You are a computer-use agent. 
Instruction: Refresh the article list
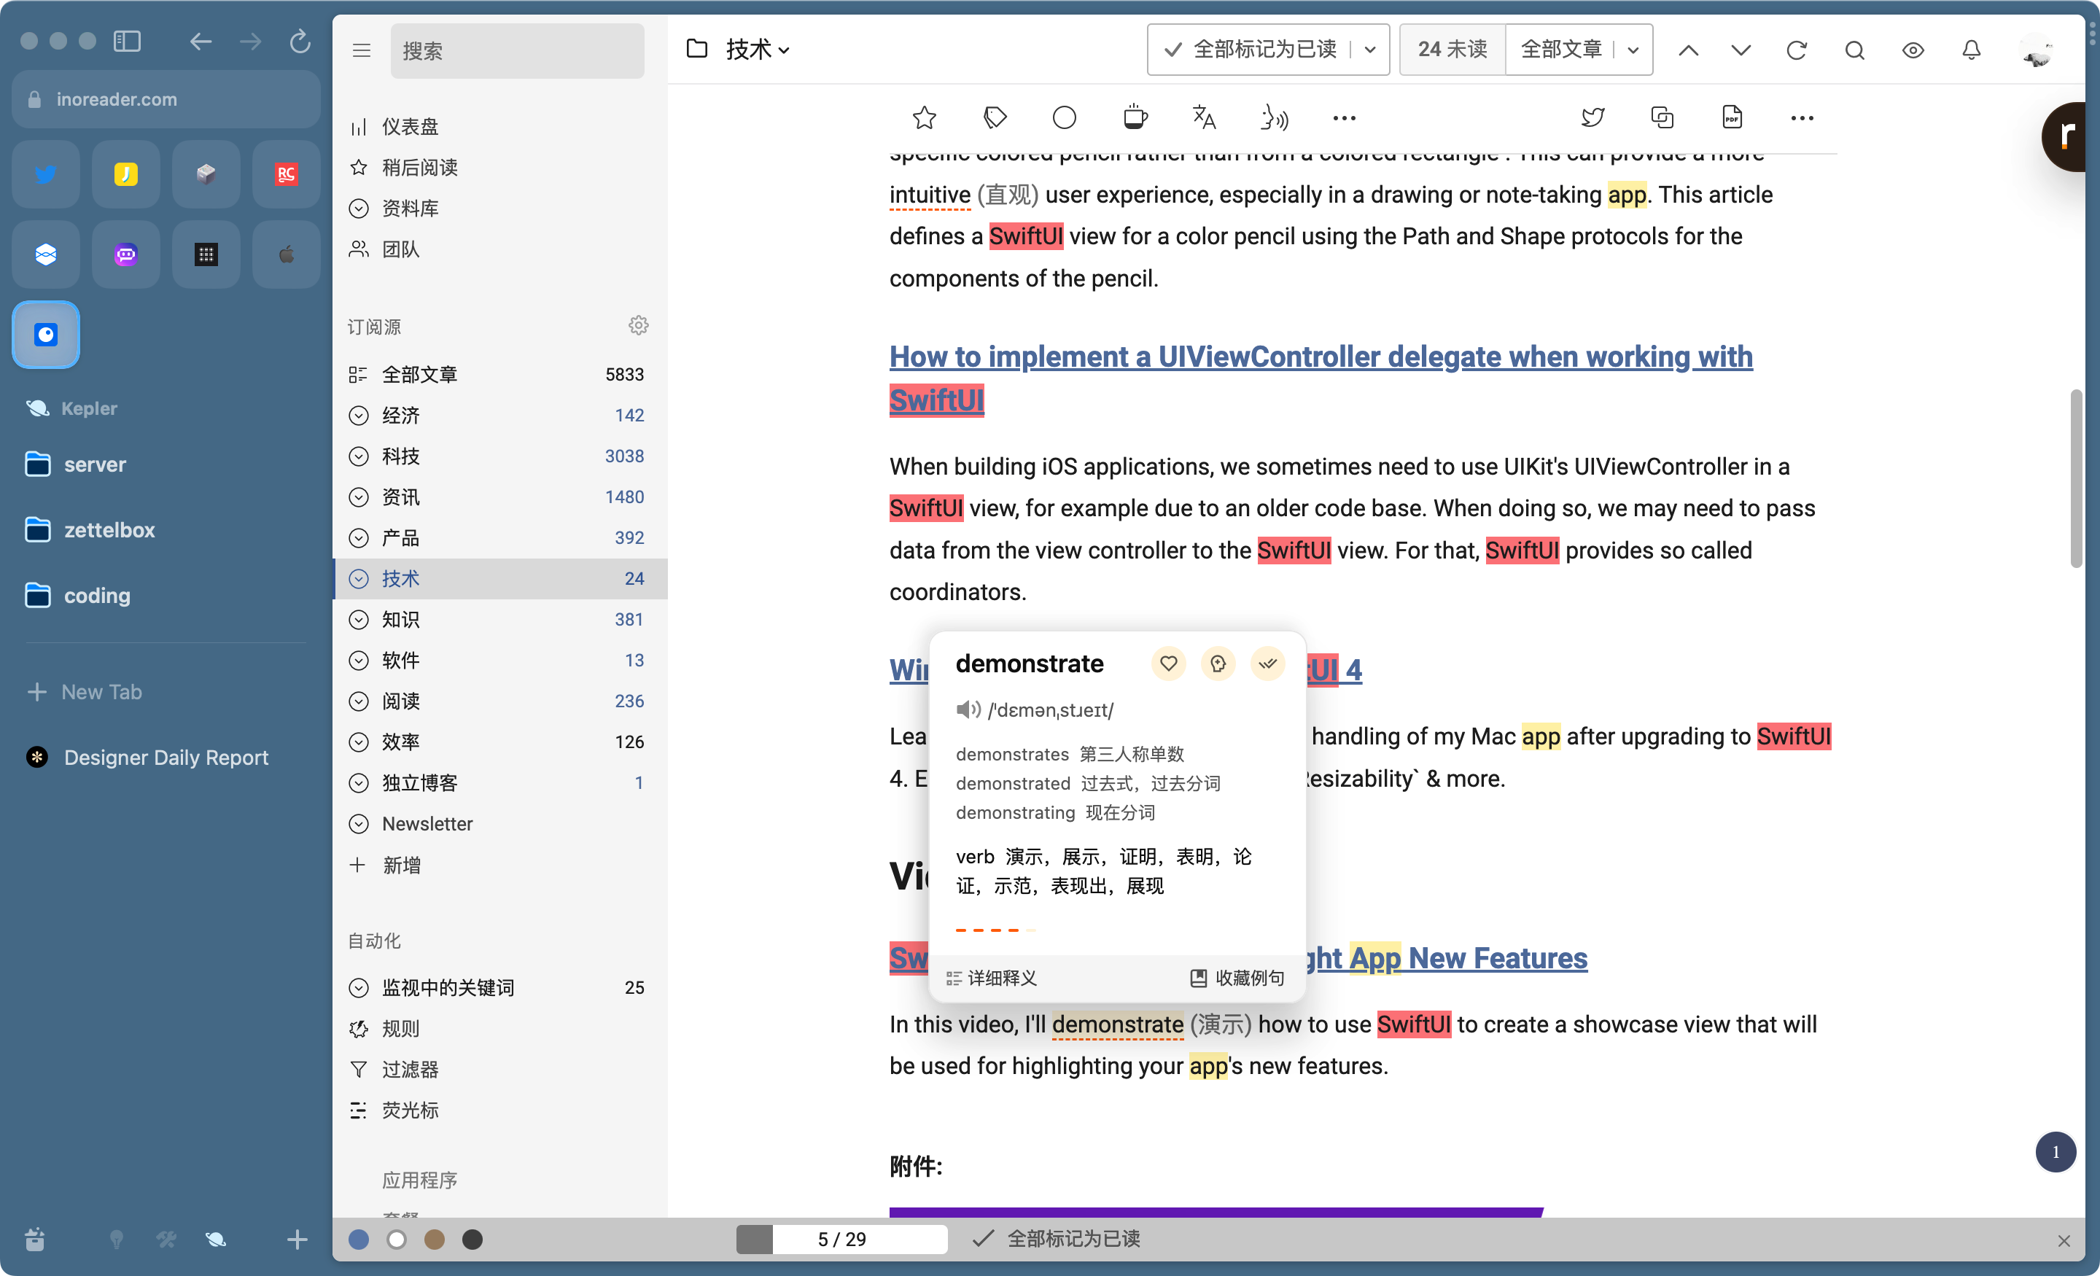[x=1797, y=50]
